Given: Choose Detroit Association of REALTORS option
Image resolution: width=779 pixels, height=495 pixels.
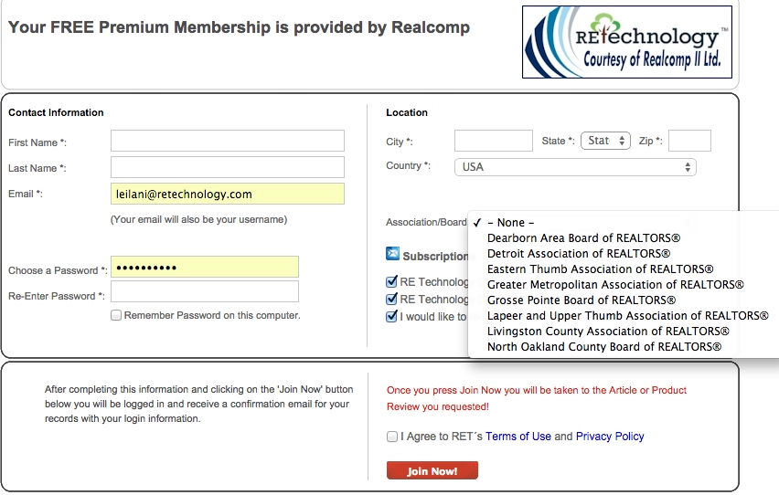Looking at the screenshot, I should (578, 254).
